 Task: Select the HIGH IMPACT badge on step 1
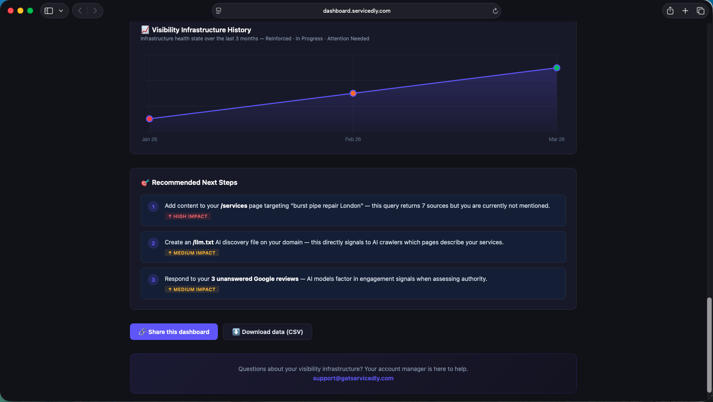[x=188, y=216]
